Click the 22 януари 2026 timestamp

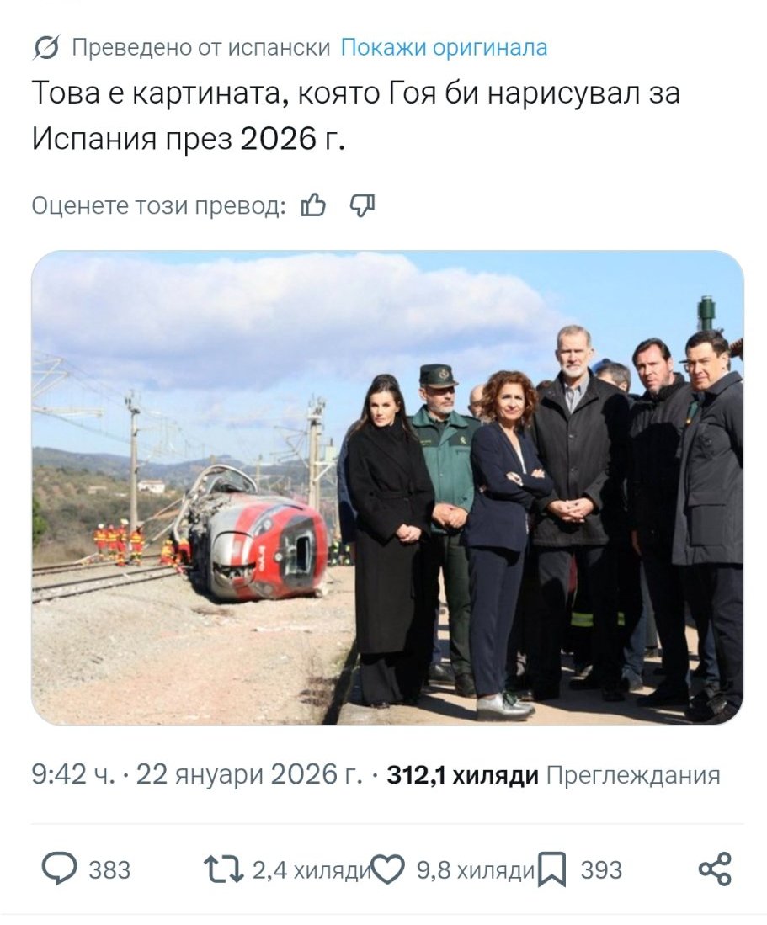coord(248,774)
